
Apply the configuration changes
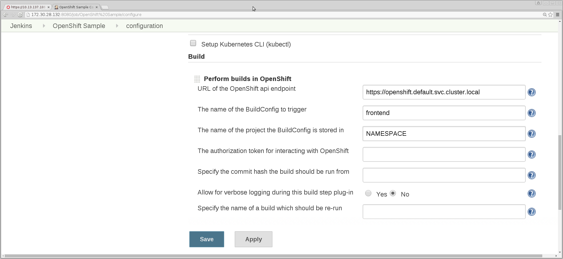click(x=253, y=239)
